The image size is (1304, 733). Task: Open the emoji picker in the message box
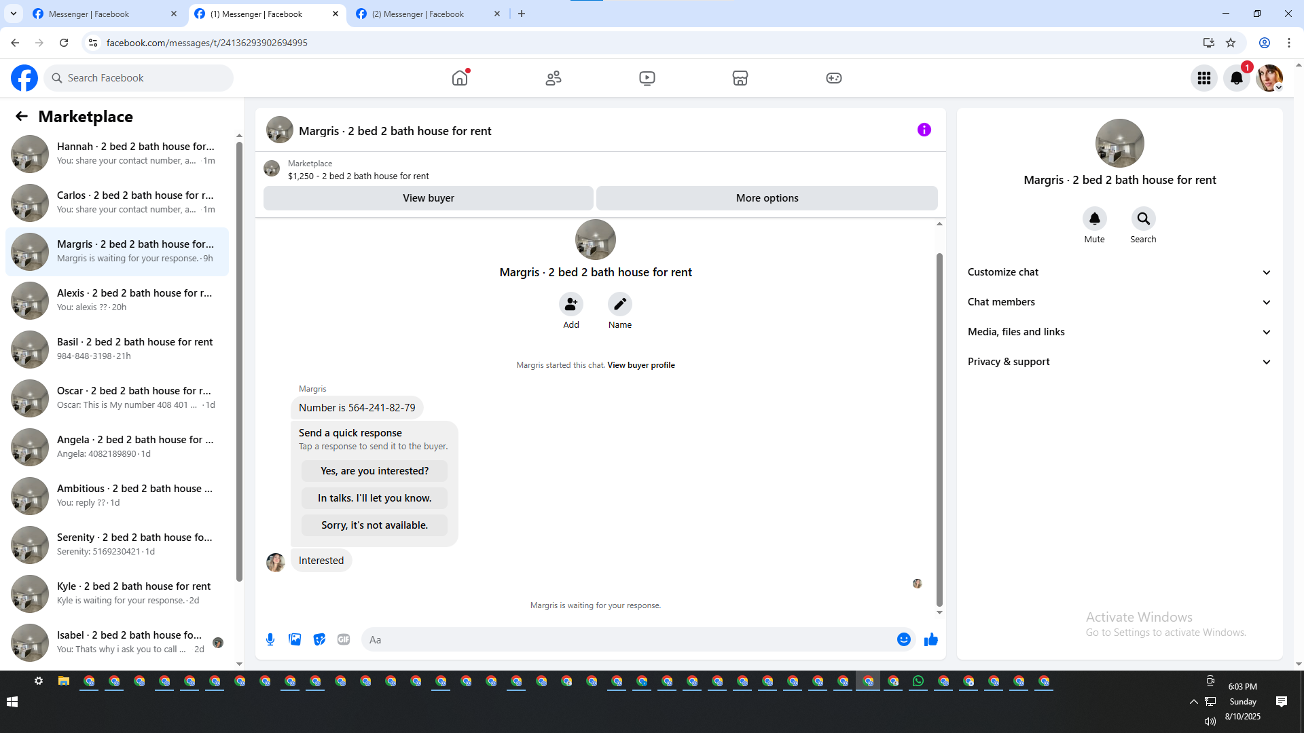click(903, 639)
